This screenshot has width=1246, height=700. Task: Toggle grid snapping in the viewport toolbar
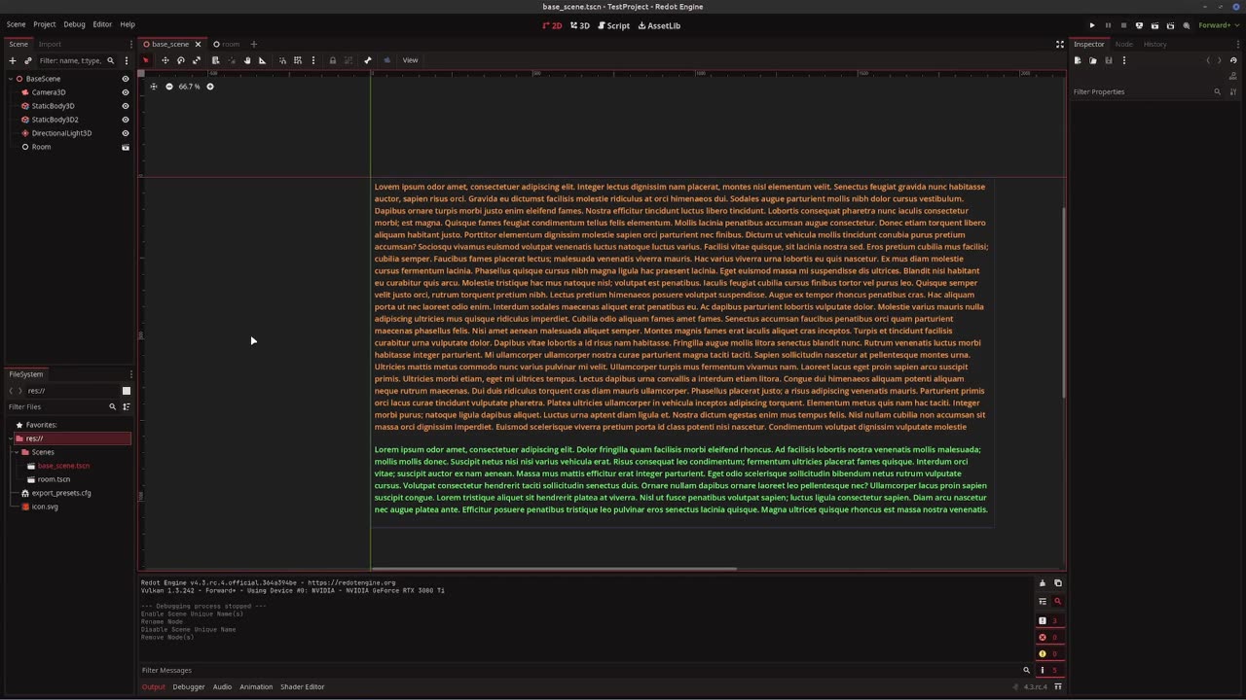pos(298,60)
